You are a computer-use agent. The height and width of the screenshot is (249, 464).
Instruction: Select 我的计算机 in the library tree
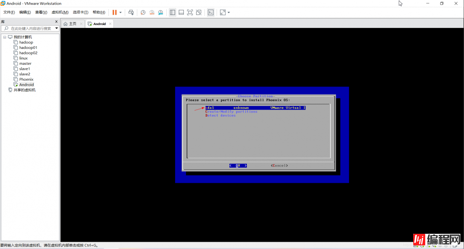coord(22,37)
